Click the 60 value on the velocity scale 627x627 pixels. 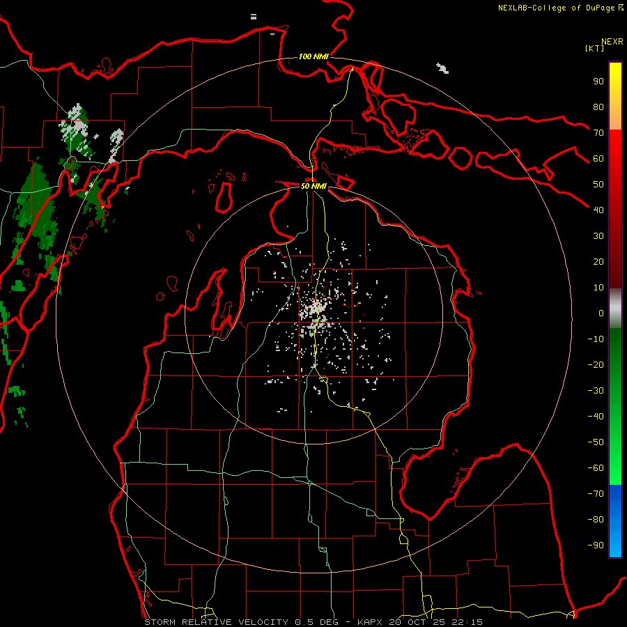pyautogui.click(x=598, y=158)
